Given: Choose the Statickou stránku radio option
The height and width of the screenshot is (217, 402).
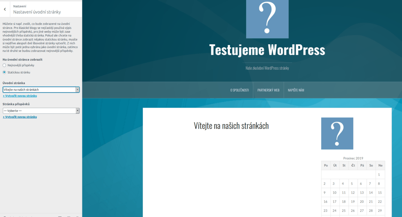Looking at the screenshot, I should [x=4, y=72].
